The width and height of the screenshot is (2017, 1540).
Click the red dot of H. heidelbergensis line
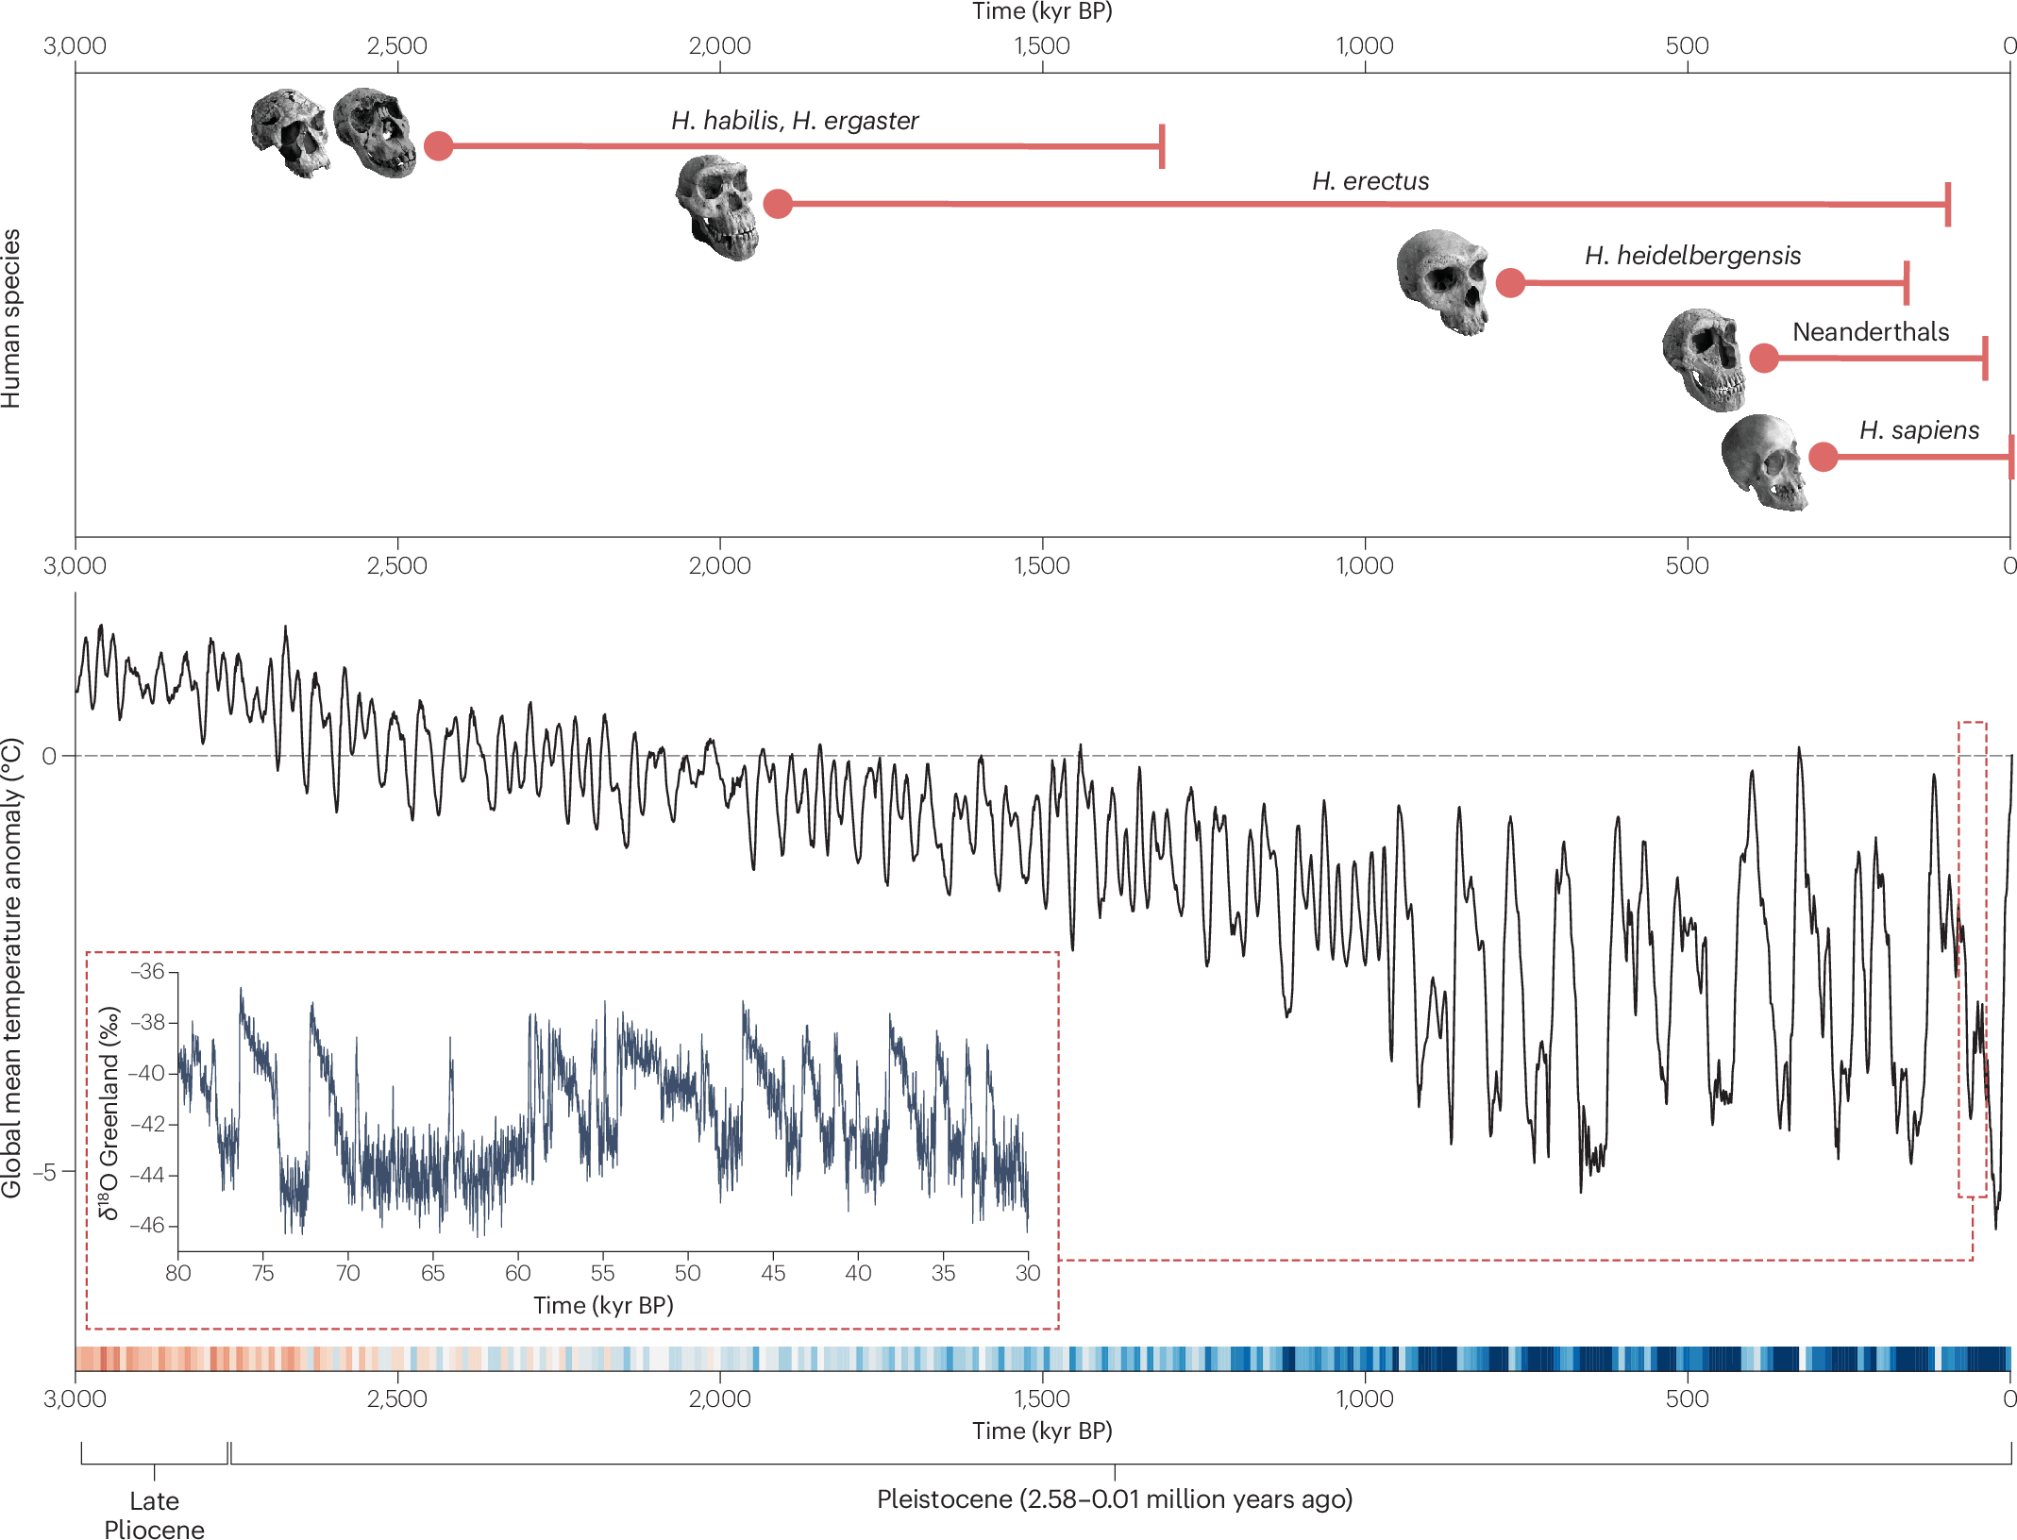(1510, 282)
